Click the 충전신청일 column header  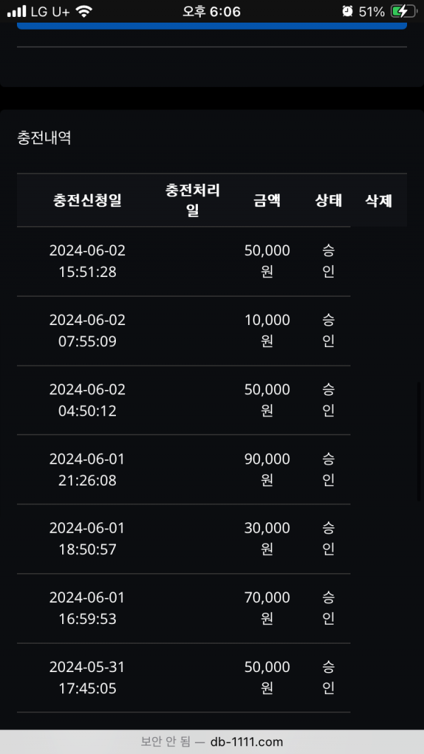pyautogui.click(x=88, y=200)
